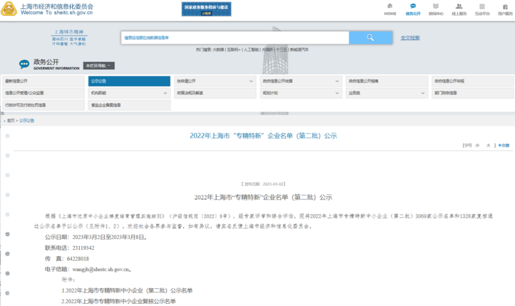Image resolution: width=515 pixels, height=306 pixels.
Task: Set font size to 大
Action: pyautogui.click(x=488, y=144)
